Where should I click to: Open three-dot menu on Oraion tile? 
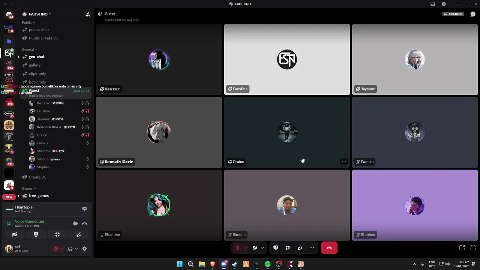(344, 162)
